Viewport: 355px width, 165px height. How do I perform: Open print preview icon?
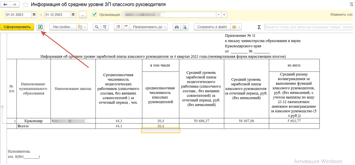185,27
